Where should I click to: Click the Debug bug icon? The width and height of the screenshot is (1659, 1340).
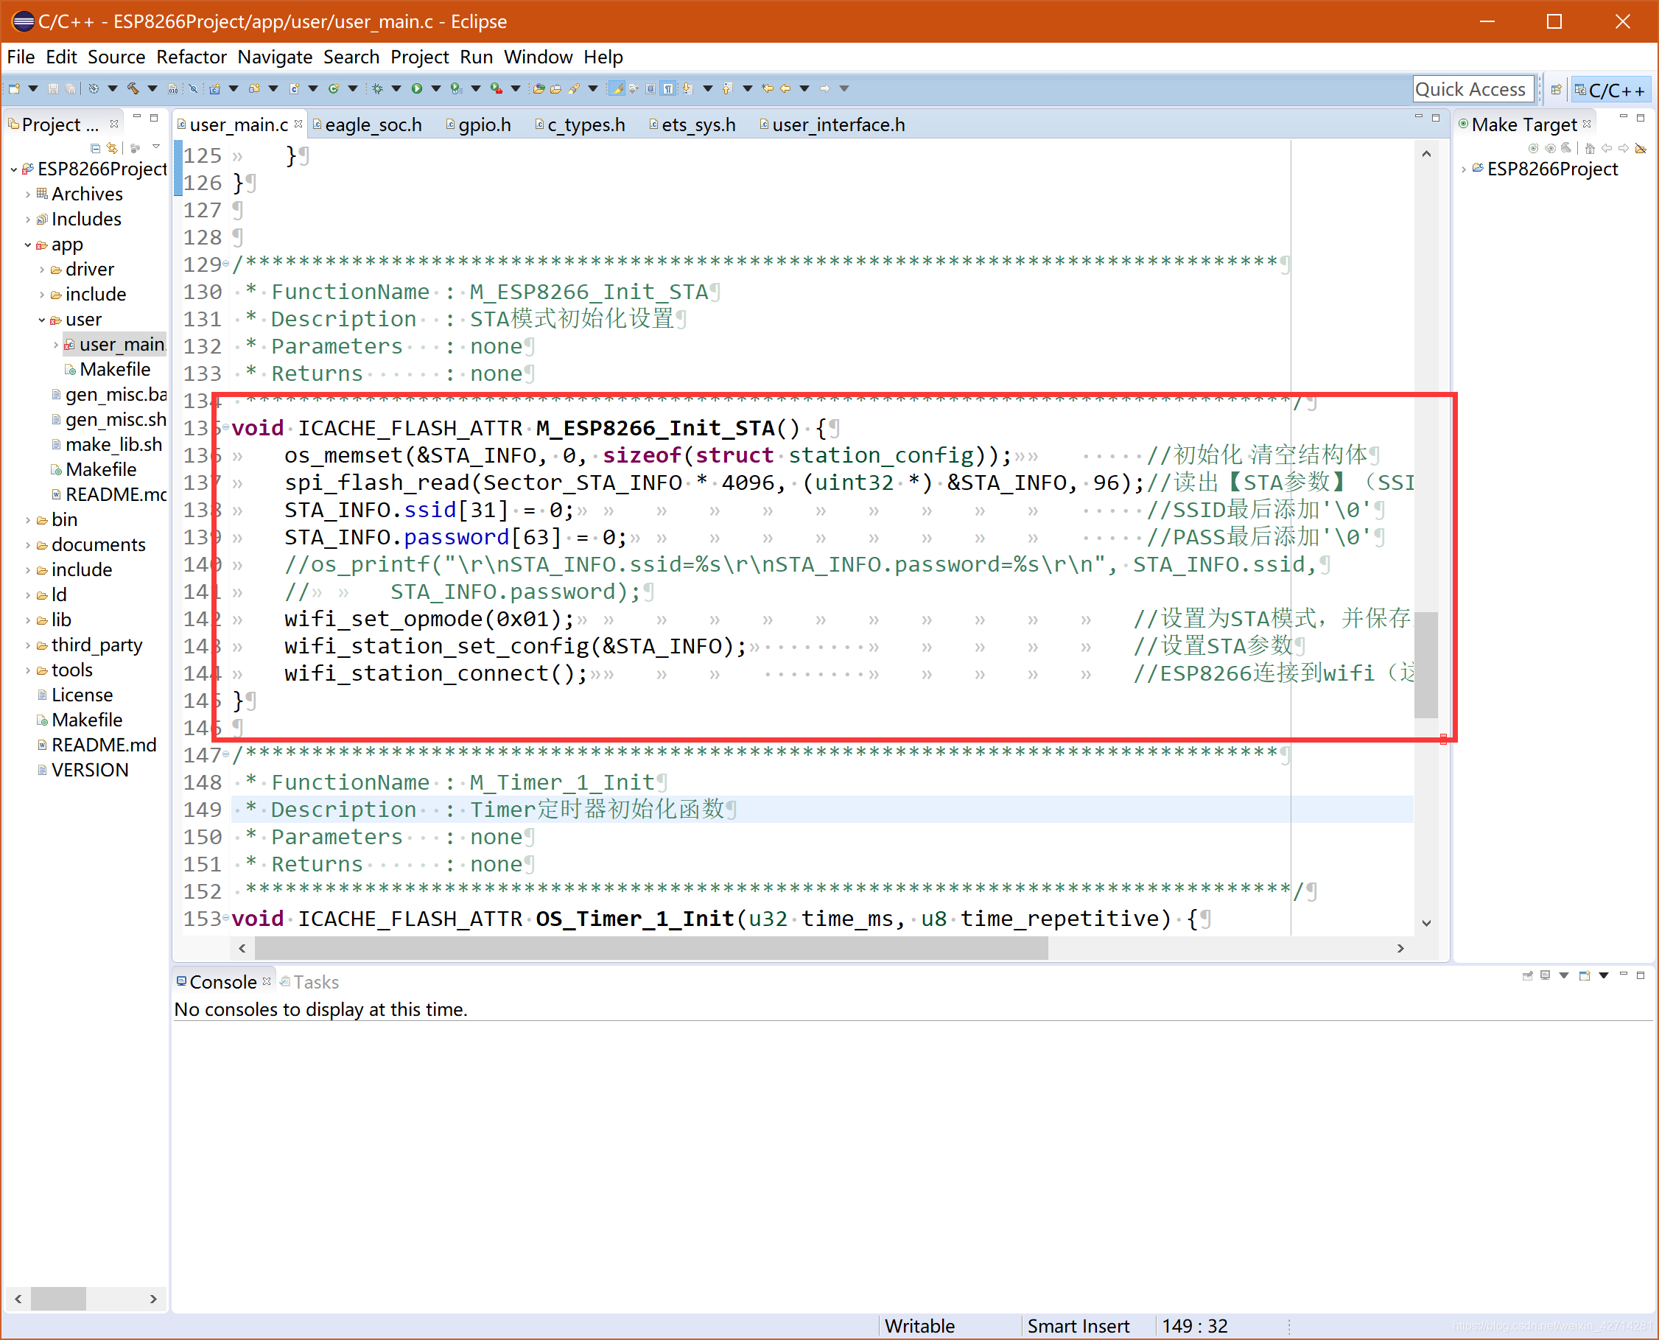(x=377, y=88)
